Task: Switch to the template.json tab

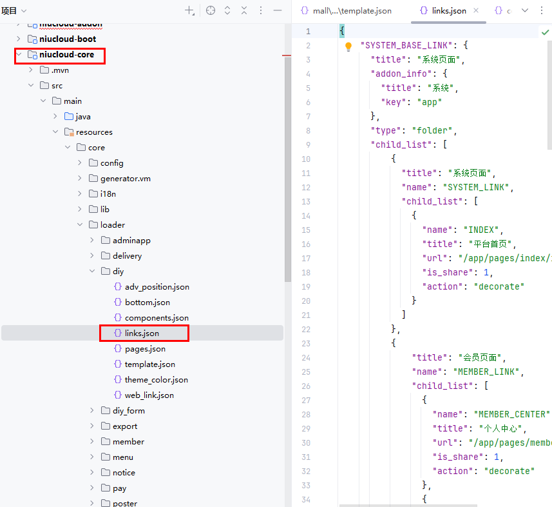Action: [347, 11]
